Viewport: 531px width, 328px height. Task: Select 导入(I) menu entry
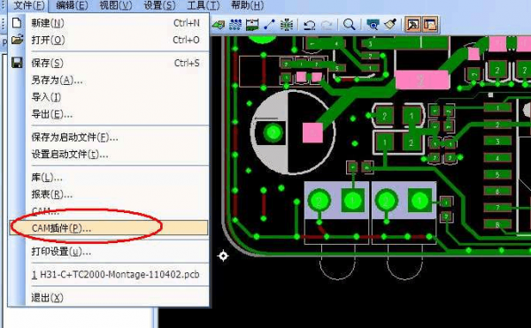coord(109,97)
